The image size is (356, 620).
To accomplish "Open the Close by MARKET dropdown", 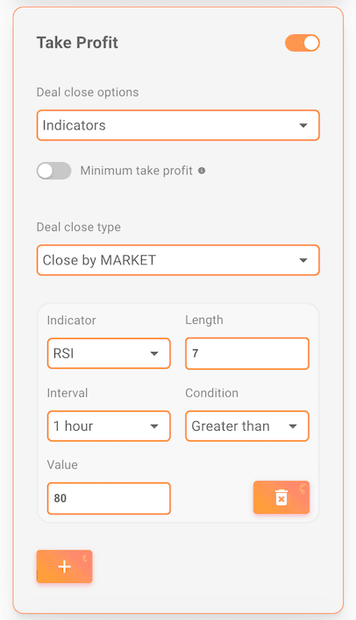I will pos(178,260).
